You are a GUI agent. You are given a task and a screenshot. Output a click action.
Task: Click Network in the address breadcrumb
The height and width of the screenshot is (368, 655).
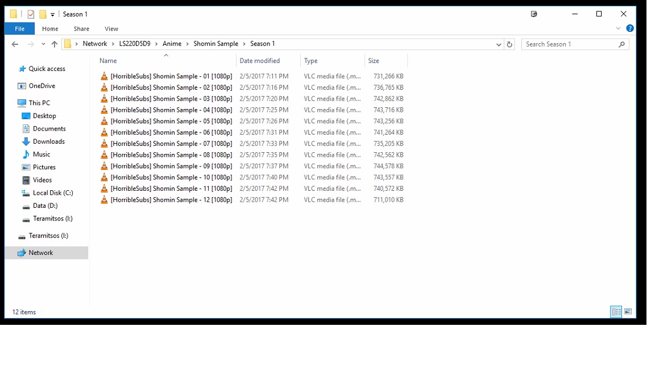[x=95, y=44]
